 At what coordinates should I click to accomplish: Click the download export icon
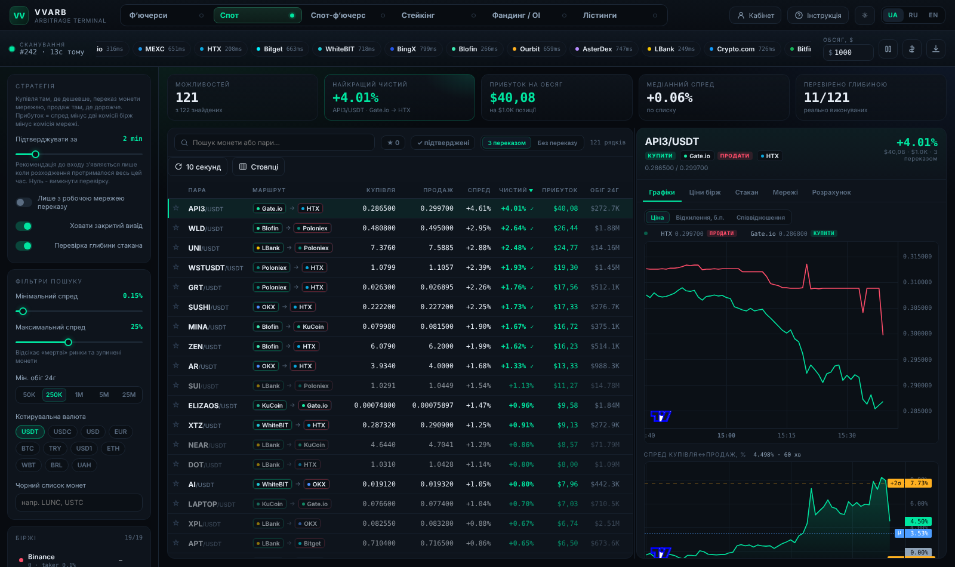click(936, 49)
